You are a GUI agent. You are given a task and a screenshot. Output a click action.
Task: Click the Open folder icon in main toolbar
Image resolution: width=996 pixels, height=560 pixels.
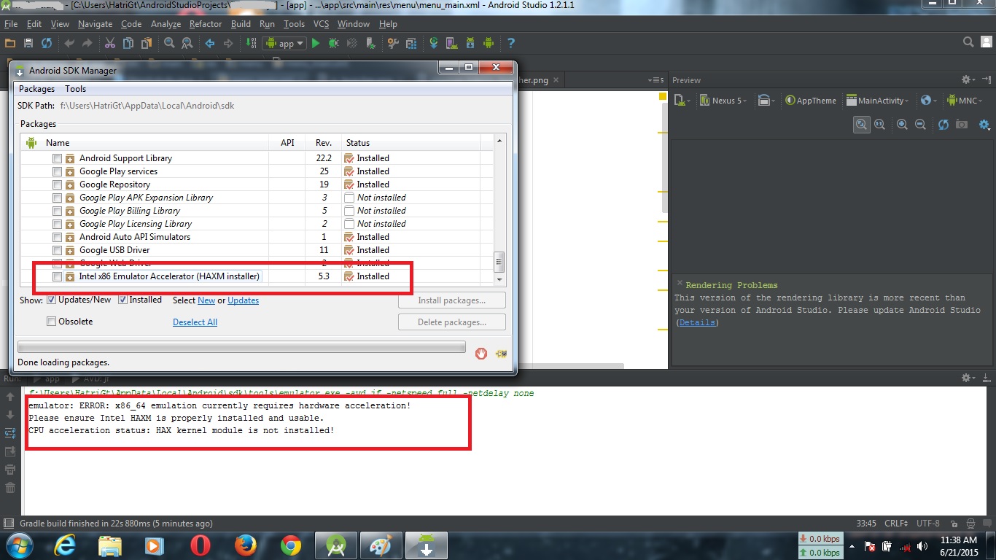pyautogui.click(x=10, y=44)
